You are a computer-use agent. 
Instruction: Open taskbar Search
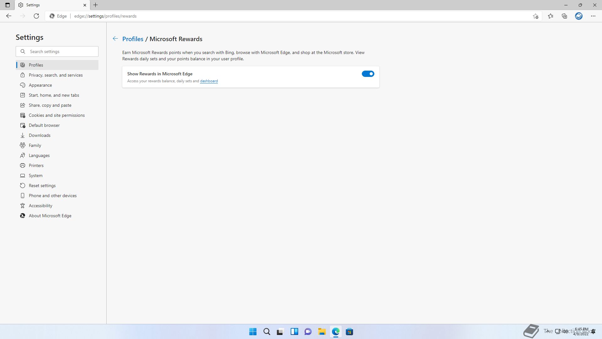click(267, 331)
